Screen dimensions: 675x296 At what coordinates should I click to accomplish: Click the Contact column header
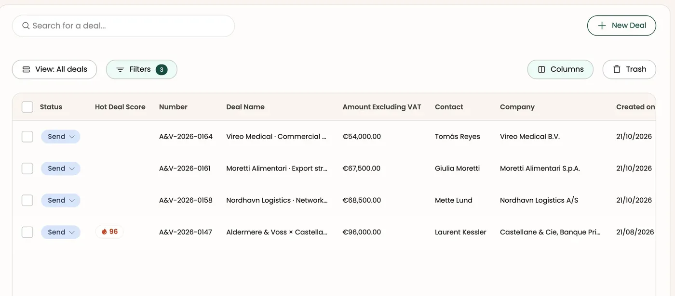click(449, 107)
